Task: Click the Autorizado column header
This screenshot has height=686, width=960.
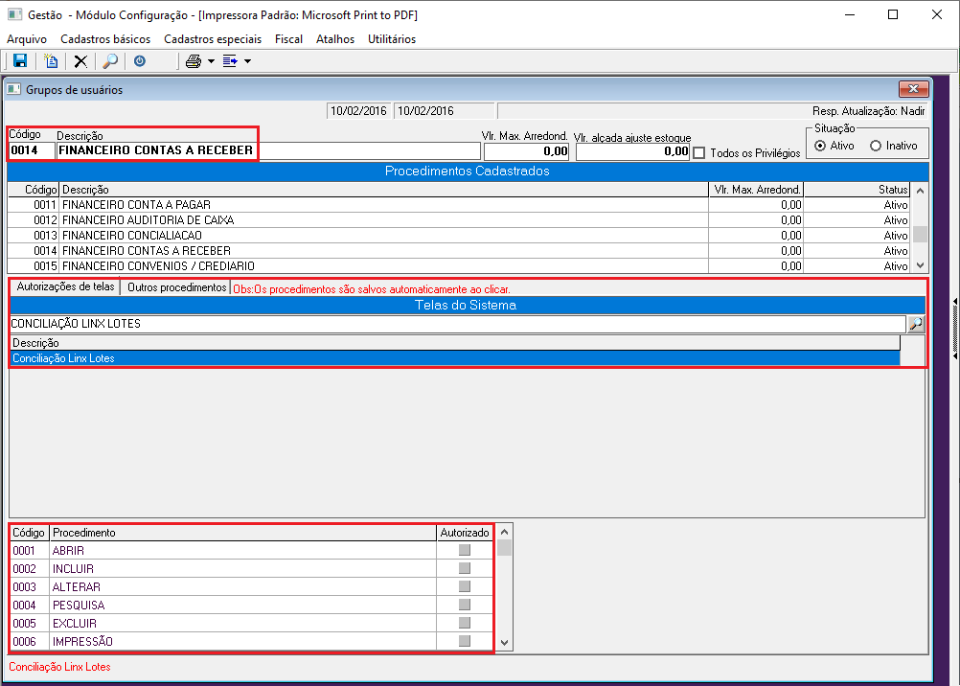Action: [465, 533]
